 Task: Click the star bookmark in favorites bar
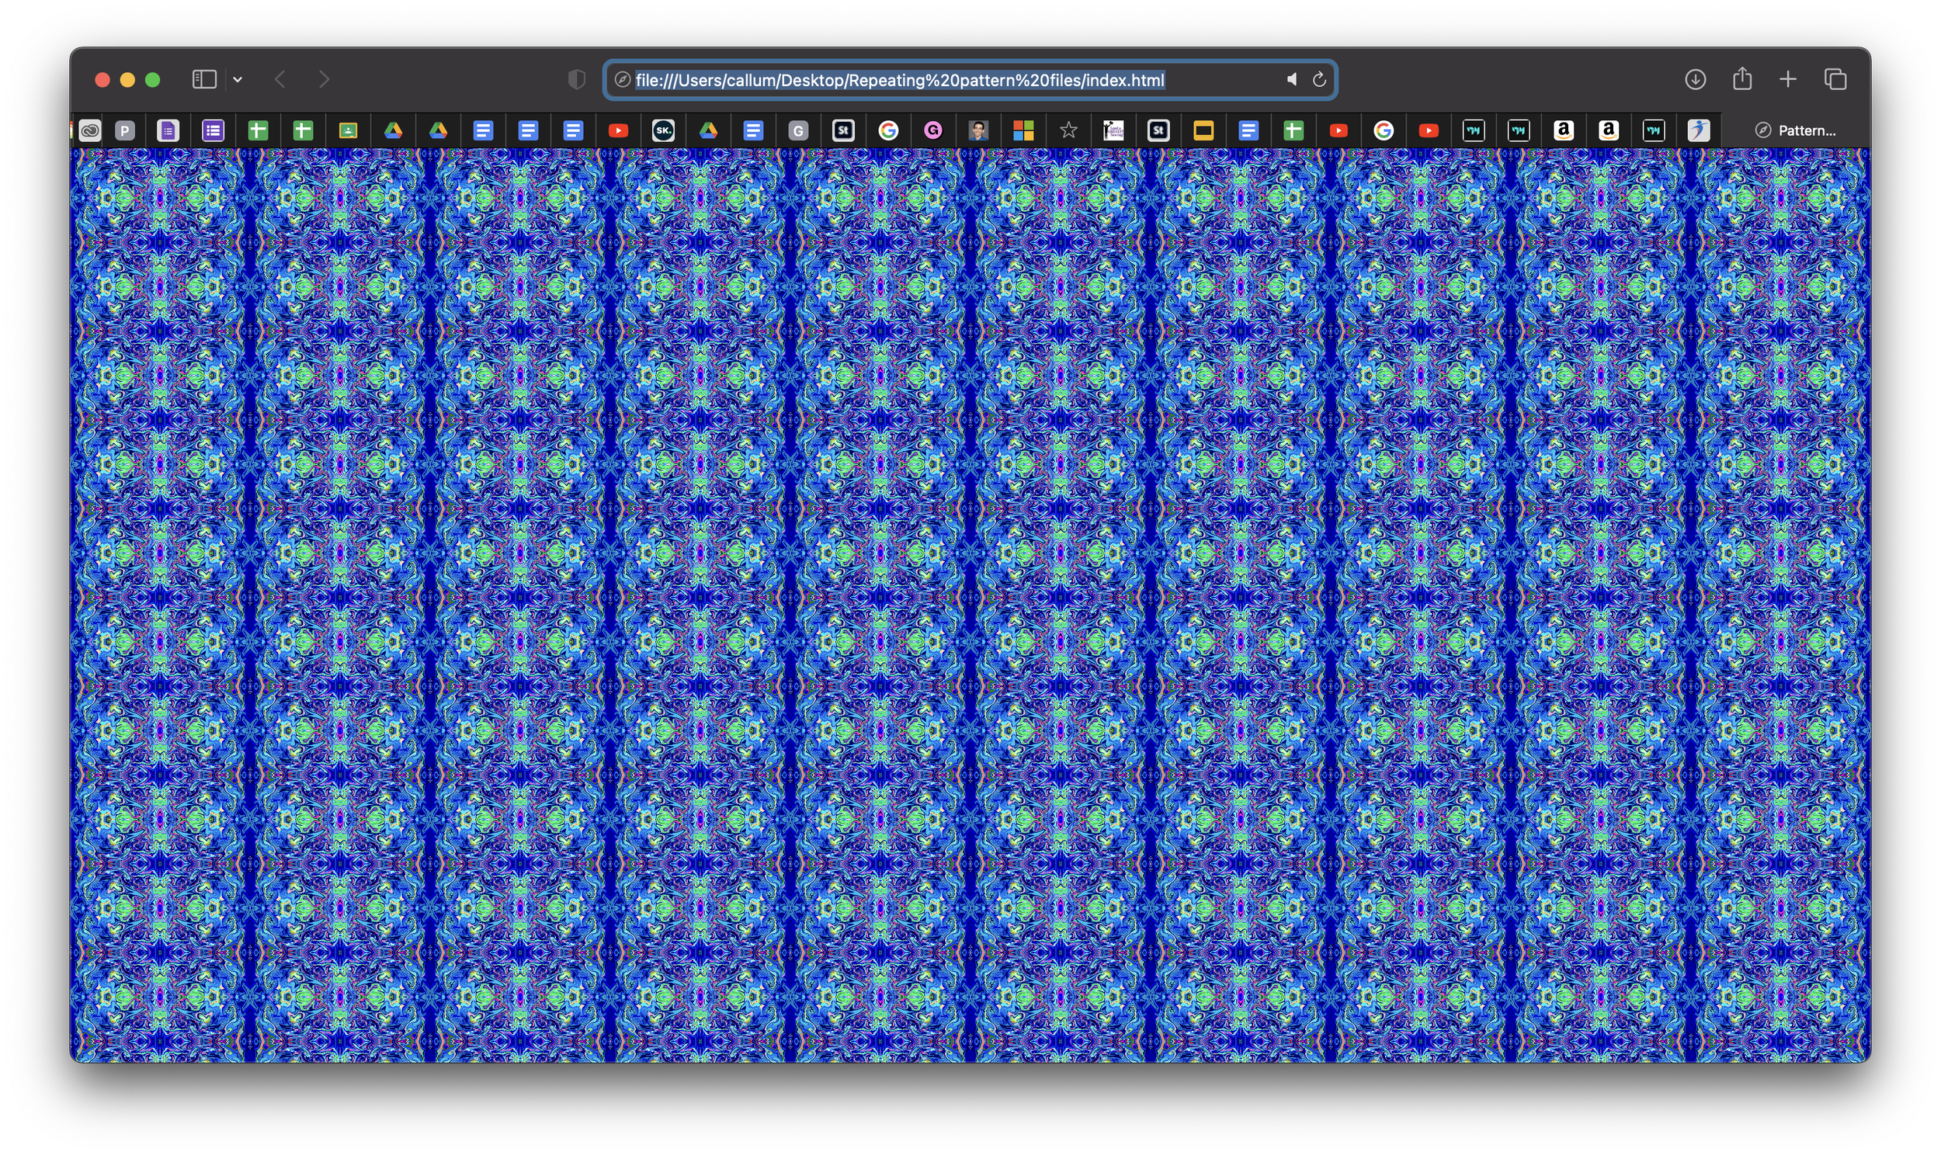coord(1069,130)
